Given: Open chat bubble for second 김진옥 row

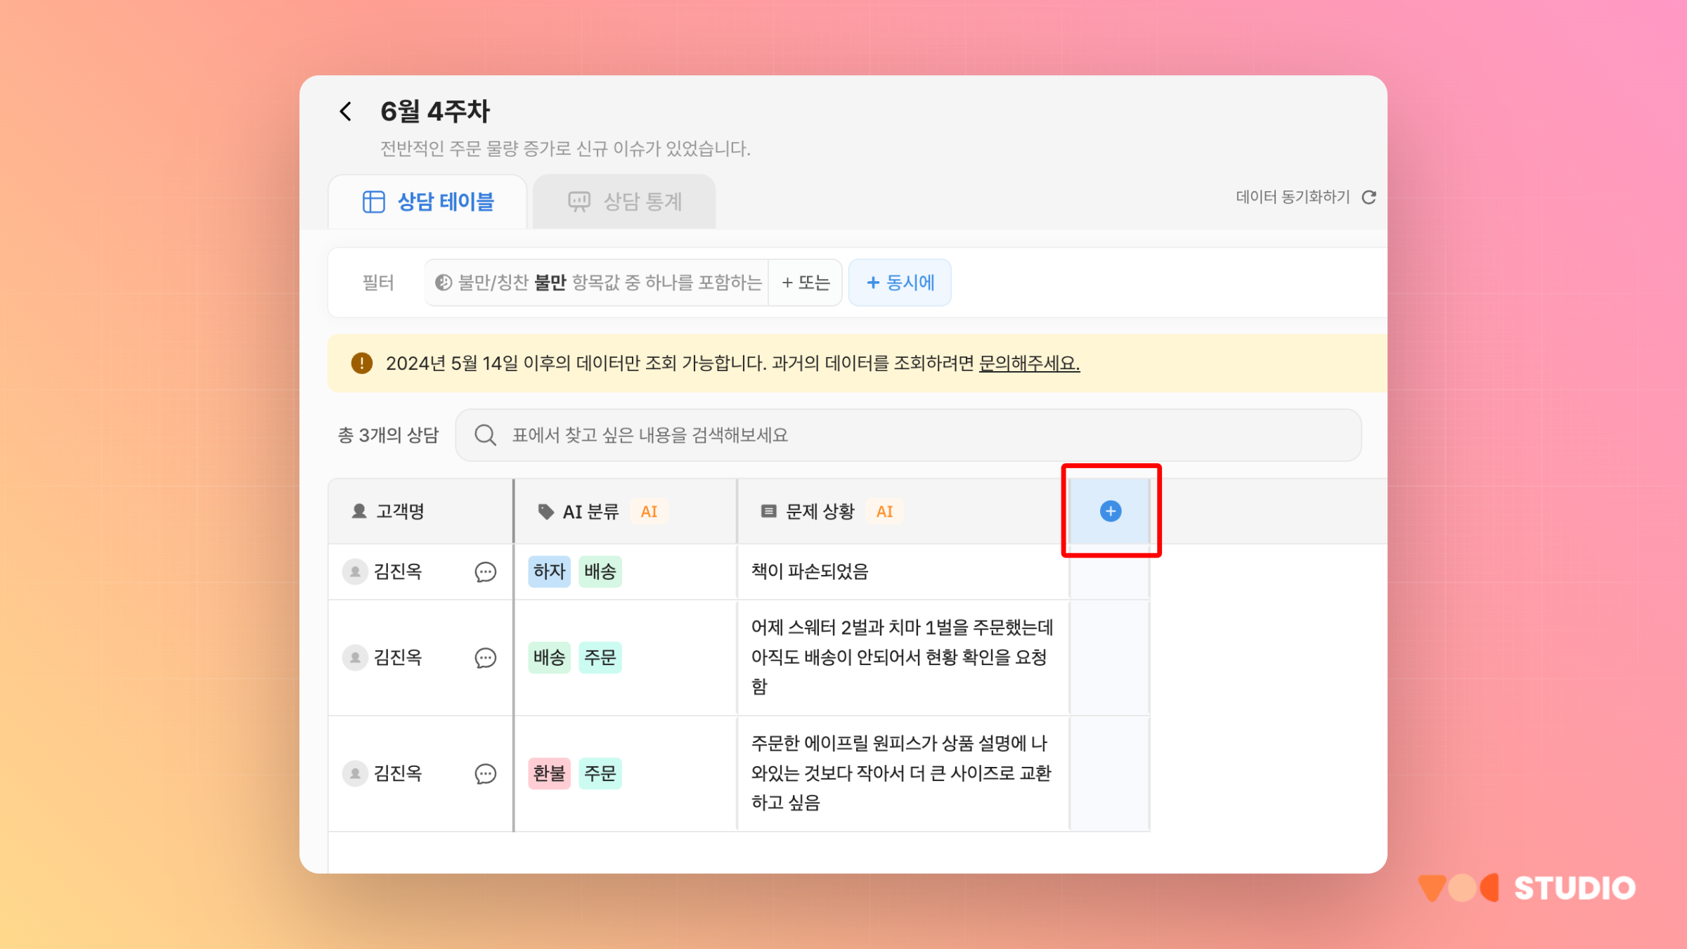Looking at the screenshot, I should click(x=485, y=658).
